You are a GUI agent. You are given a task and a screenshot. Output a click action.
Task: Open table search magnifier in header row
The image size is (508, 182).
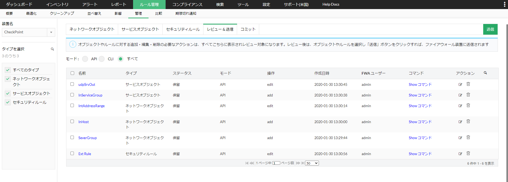pos(485,73)
